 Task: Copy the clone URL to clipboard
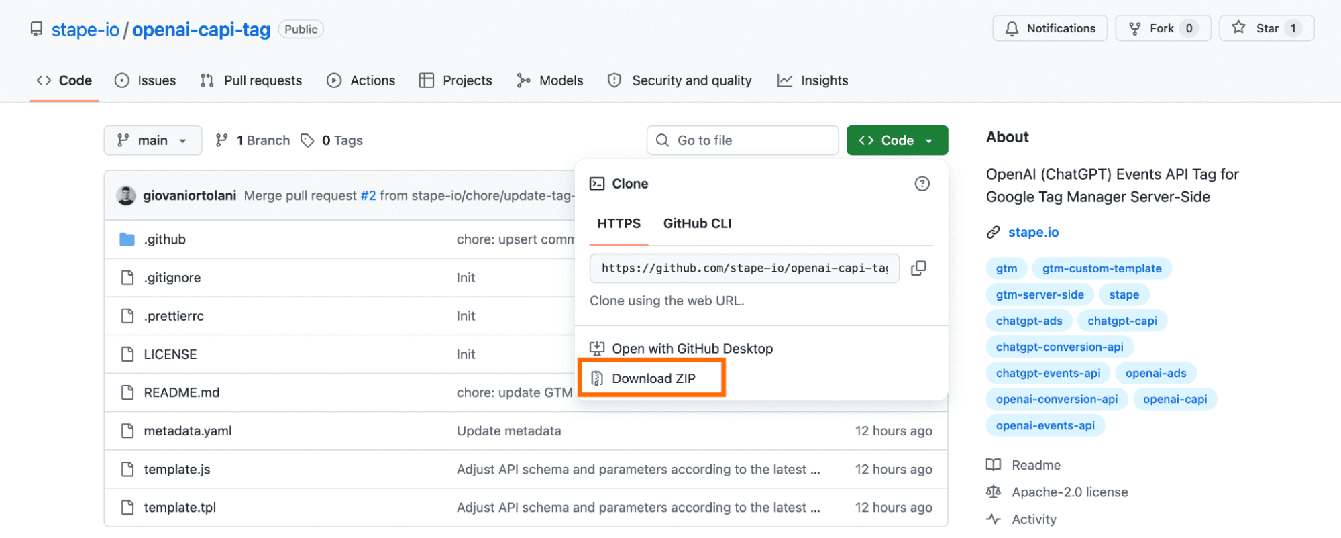pos(918,268)
